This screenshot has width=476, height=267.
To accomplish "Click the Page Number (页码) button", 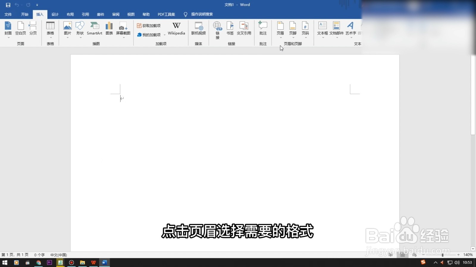I will (x=305, y=28).
